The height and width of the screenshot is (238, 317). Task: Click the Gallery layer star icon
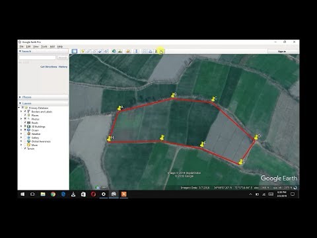[x=28, y=138]
